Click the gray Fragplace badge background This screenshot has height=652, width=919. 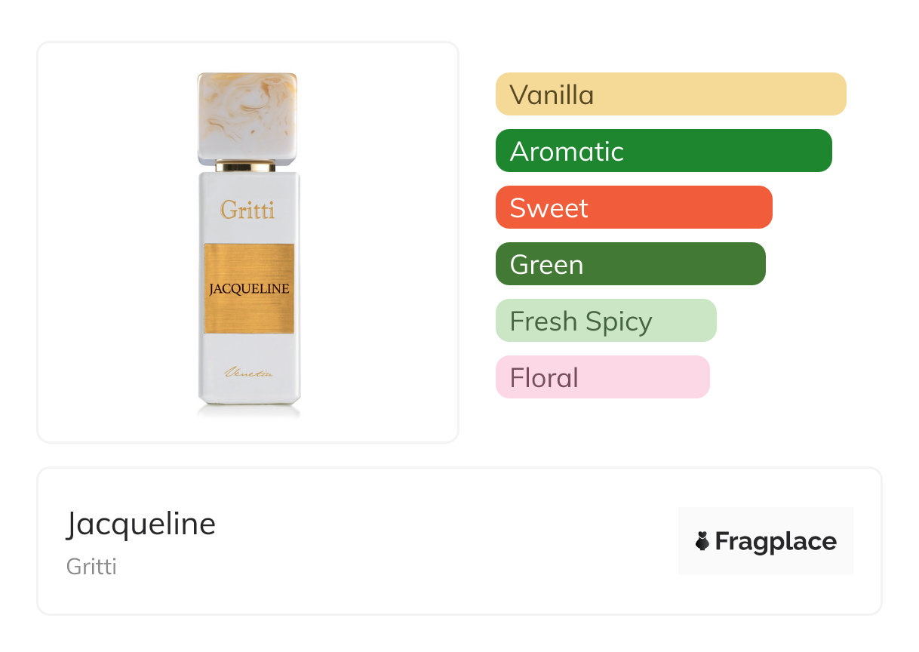tap(766, 521)
